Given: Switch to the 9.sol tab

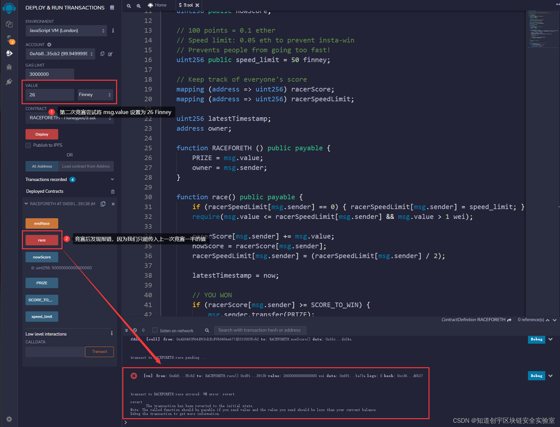Looking at the screenshot, I should click(x=188, y=5).
